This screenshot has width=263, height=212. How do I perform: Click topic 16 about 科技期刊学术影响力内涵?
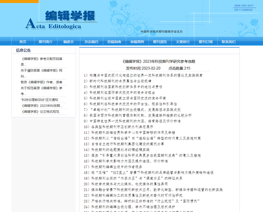tap(126, 161)
